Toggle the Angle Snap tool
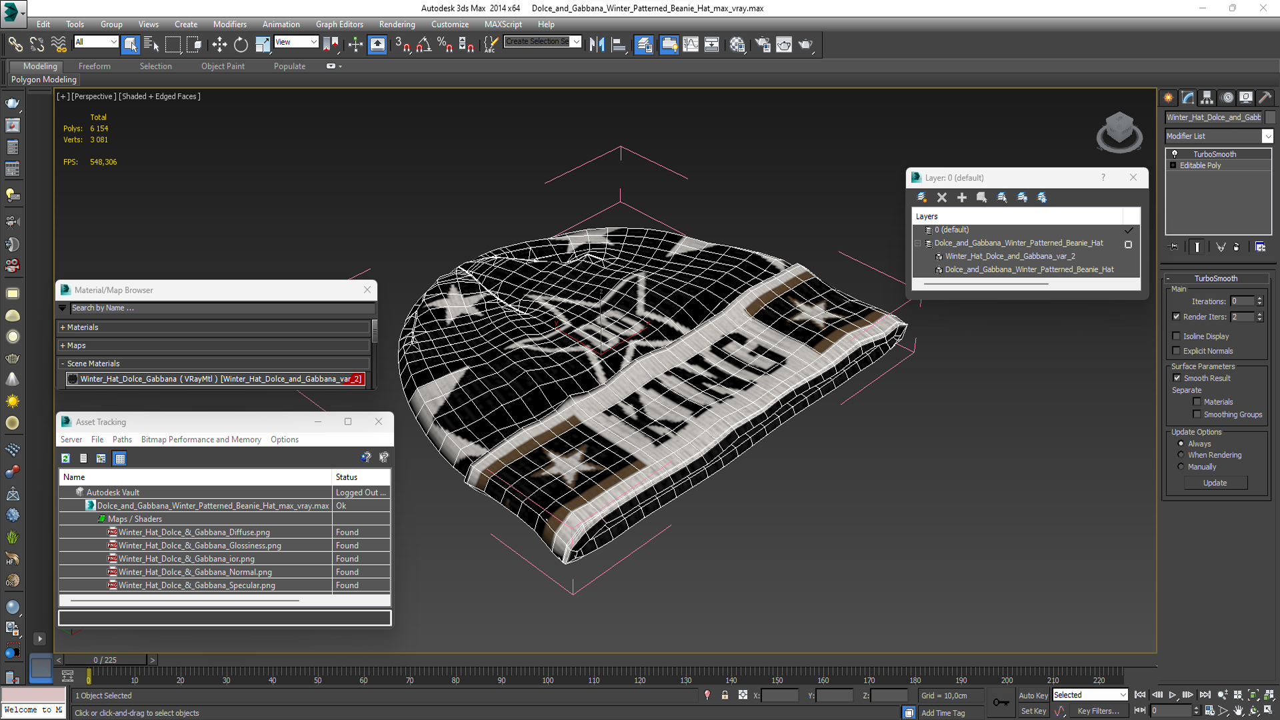The width and height of the screenshot is (1280, 720). 424,45
